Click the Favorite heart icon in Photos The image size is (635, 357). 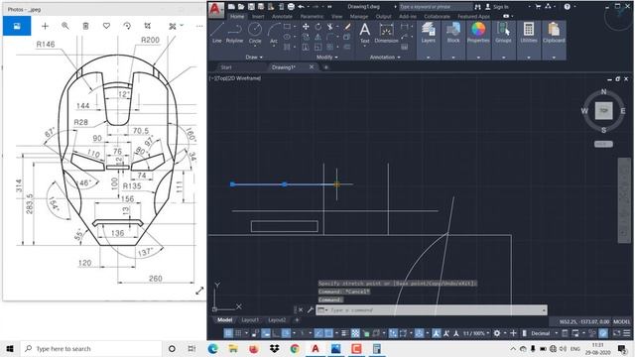(x=106, y=26)
